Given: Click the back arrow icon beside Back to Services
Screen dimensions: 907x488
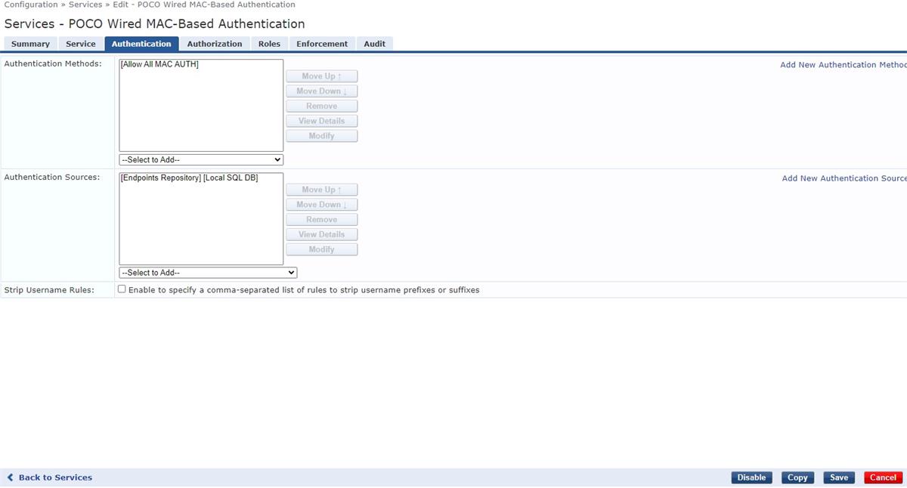Looking at the screenshot, I should (11, 477).
